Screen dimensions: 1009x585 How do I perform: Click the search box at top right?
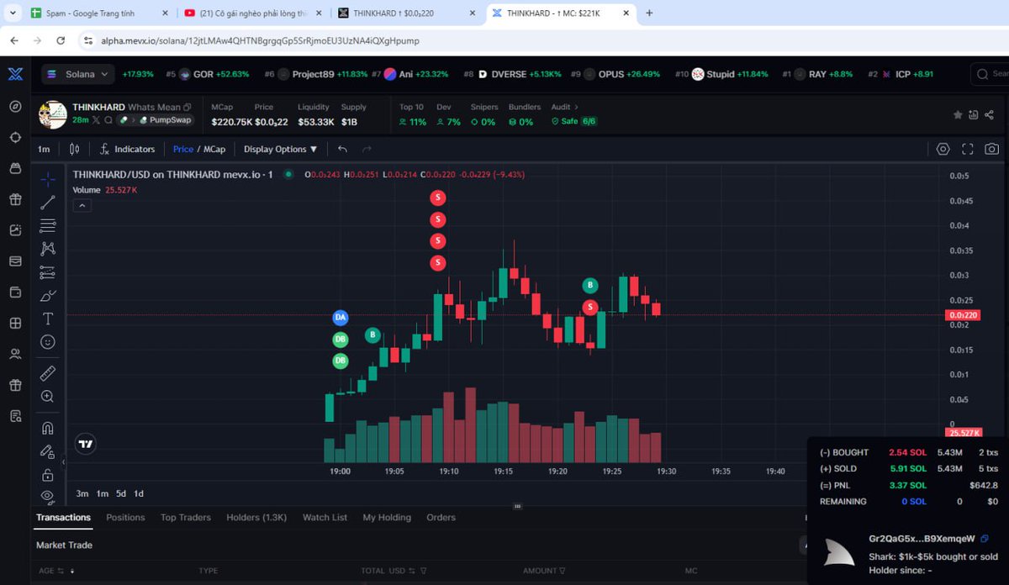pos(990,74)
